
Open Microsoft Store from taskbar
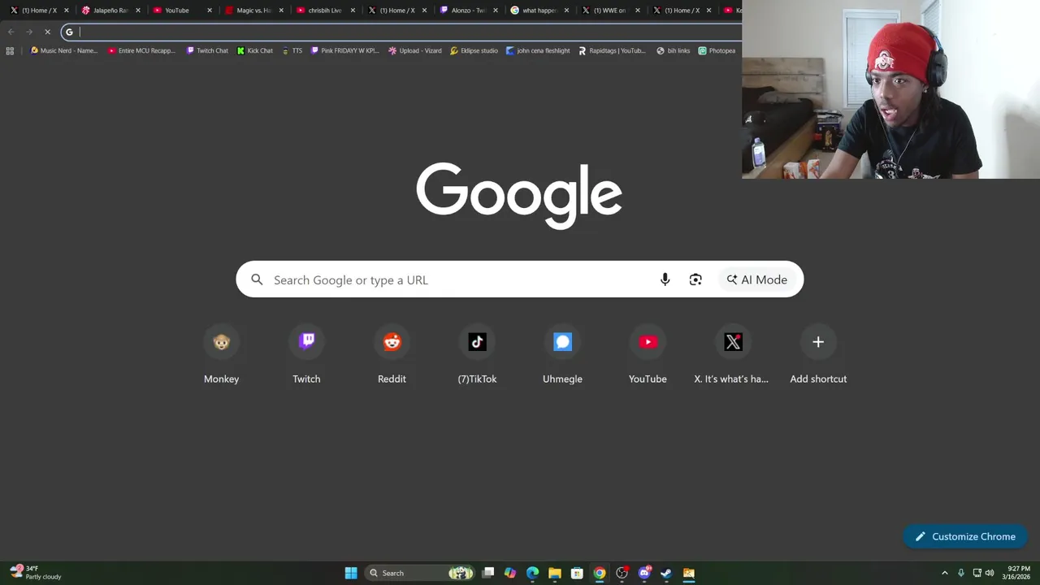tap(577, 573)
